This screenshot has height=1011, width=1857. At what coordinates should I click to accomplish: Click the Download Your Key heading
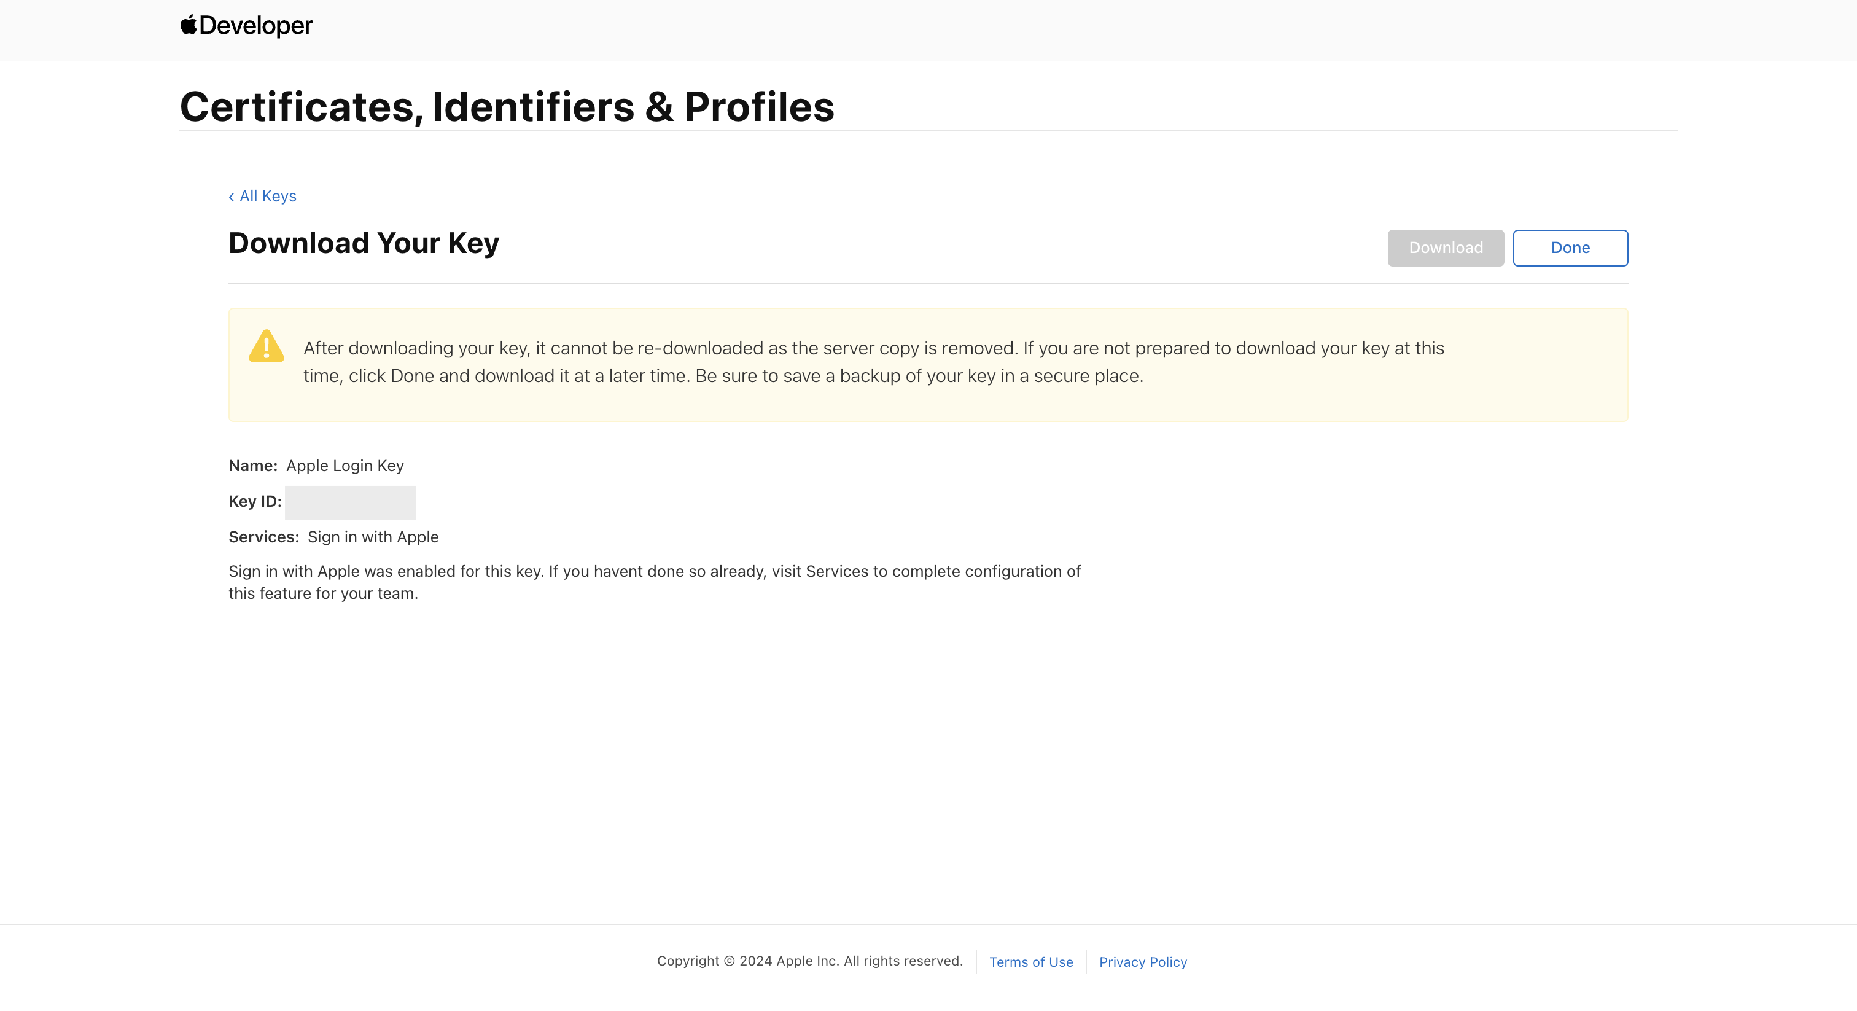364,244
